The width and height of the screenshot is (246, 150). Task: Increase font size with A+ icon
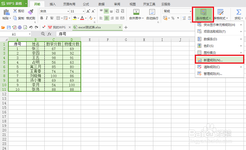(88, 11)
